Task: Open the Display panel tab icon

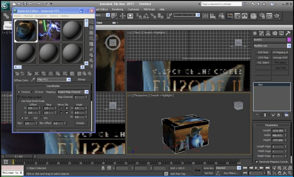Action: tap(281, 33)
